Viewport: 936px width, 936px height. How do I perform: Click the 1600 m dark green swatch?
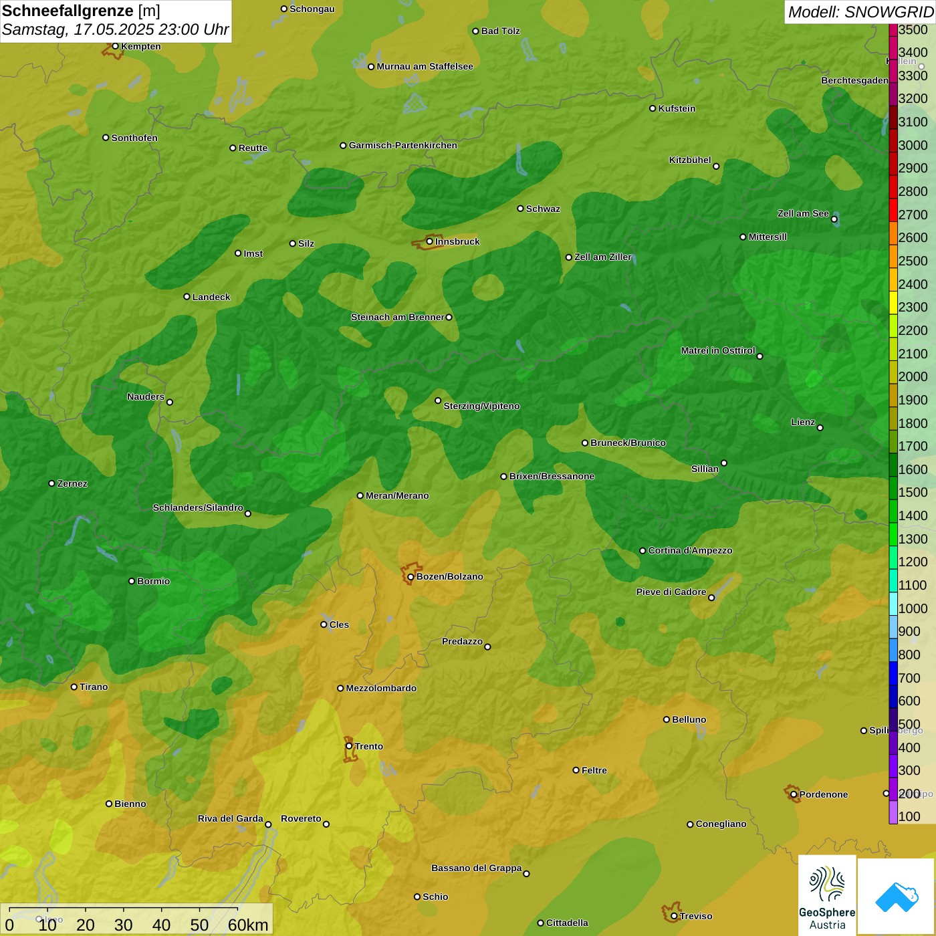893,465
